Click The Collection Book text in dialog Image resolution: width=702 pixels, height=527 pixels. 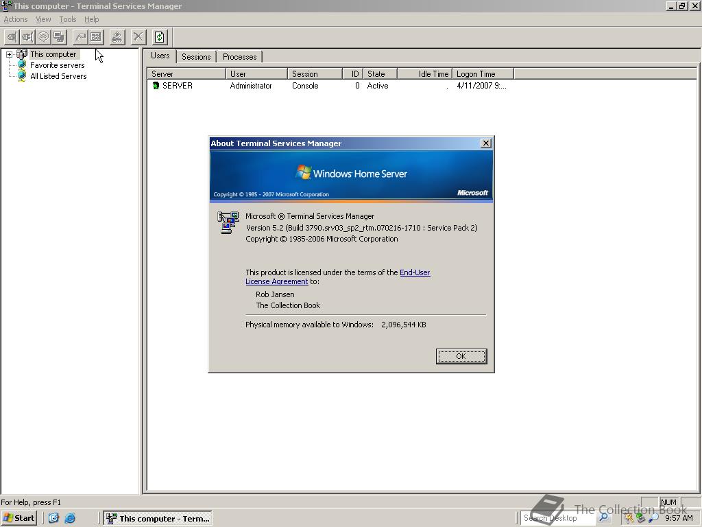point(288,305)
